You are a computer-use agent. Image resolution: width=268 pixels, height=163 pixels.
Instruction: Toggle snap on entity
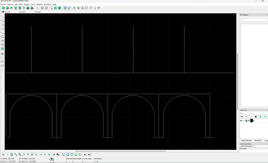[x=20, y=154]
